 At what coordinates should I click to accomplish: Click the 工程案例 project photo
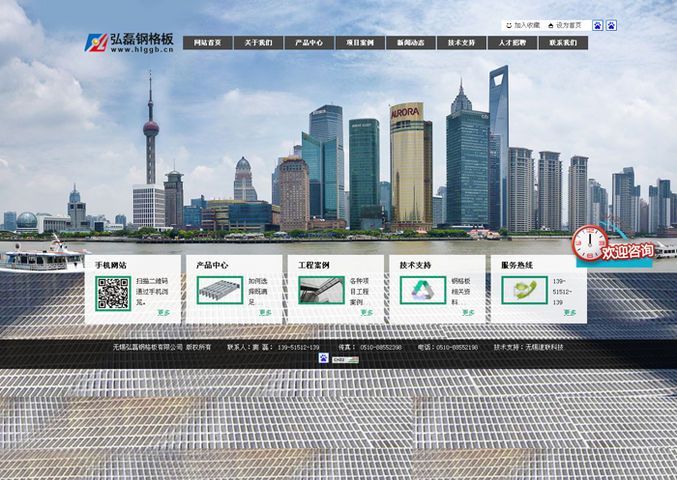(x=321, y=291)
